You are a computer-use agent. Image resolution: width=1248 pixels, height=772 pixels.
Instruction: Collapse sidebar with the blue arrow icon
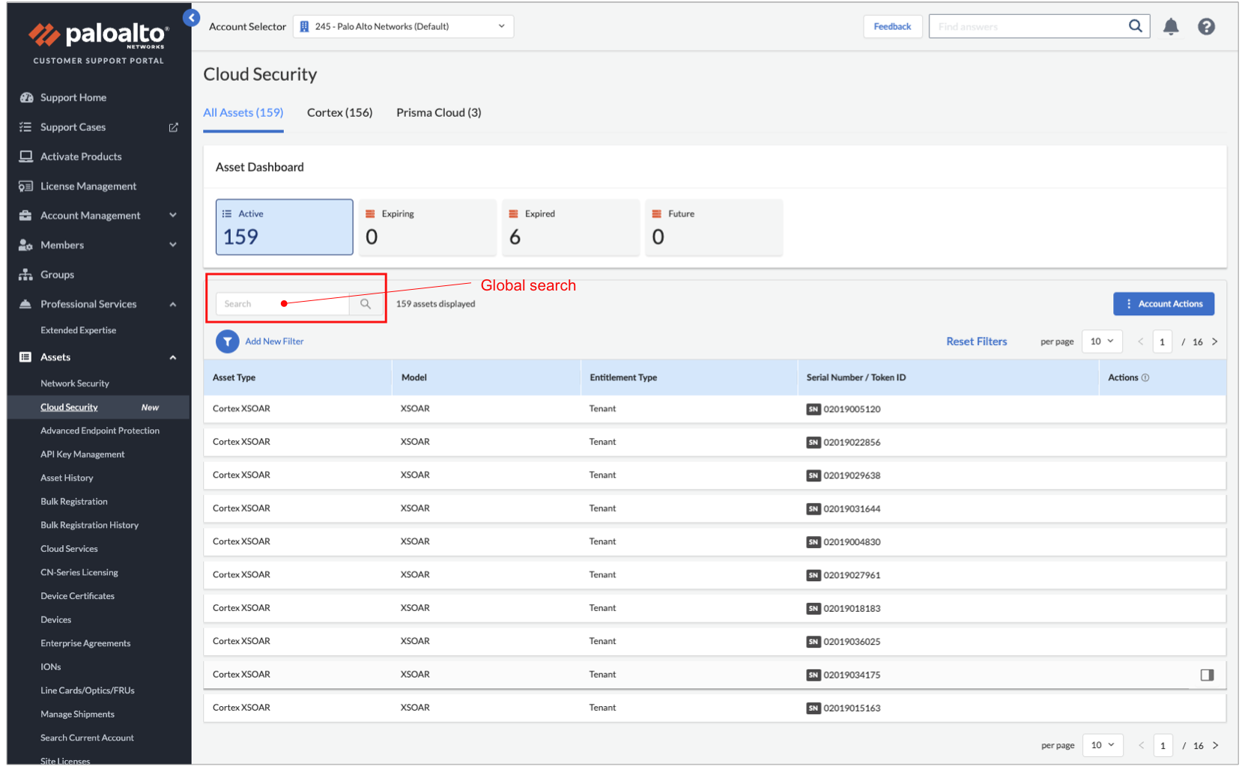point(192,18)
